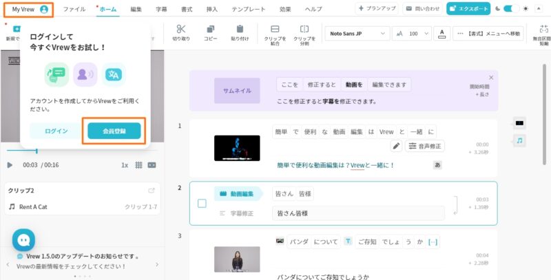Open the My Vrew account menu
This screenshot has height=280, width=551.
[29, 10]
